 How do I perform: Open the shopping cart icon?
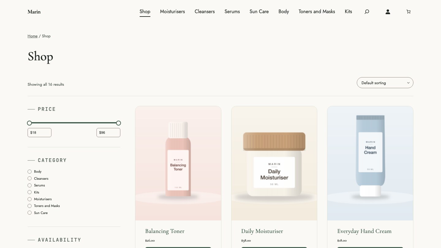[x=408, y=12]
